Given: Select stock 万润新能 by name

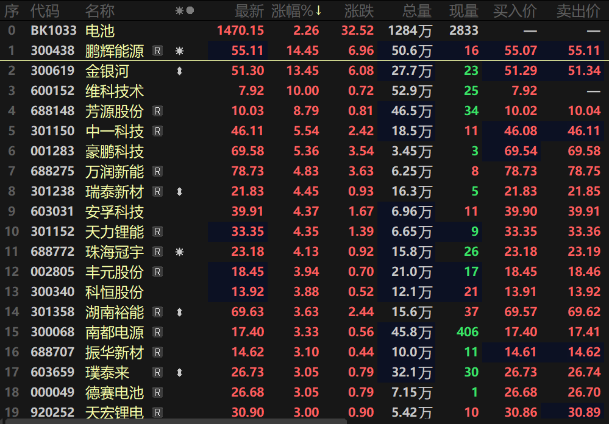Looking at the screenshot, I should click(115, 171).
